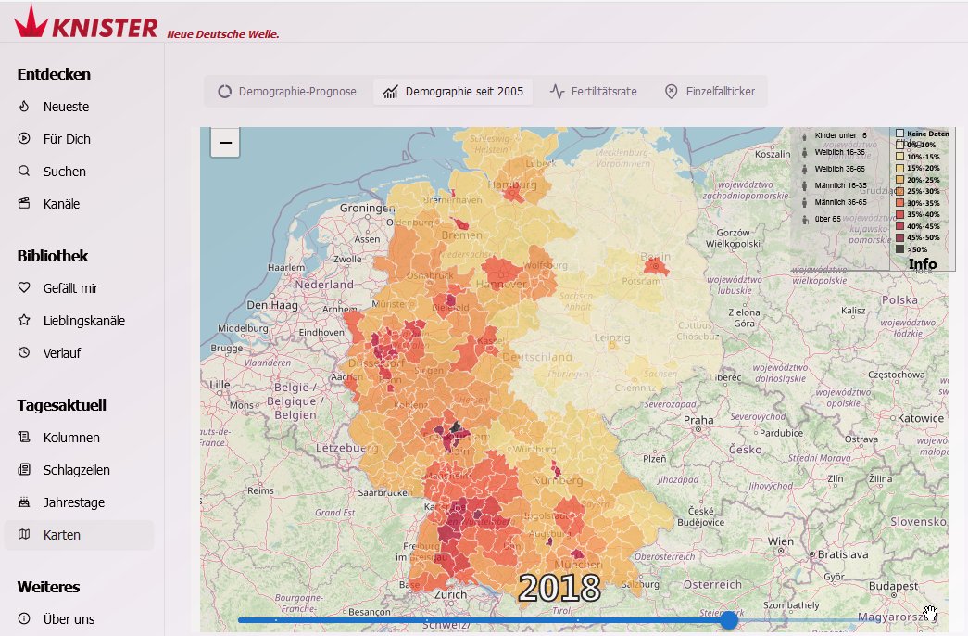Click the heart icon for Gefällt mir
The height and width of the screenshot is (636, 968).
pyautogui.click(x=24, y=287)
